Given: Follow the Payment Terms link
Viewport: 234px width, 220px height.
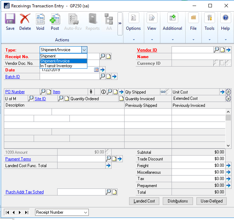Looking at the screenshot, I should pos(18,159).
